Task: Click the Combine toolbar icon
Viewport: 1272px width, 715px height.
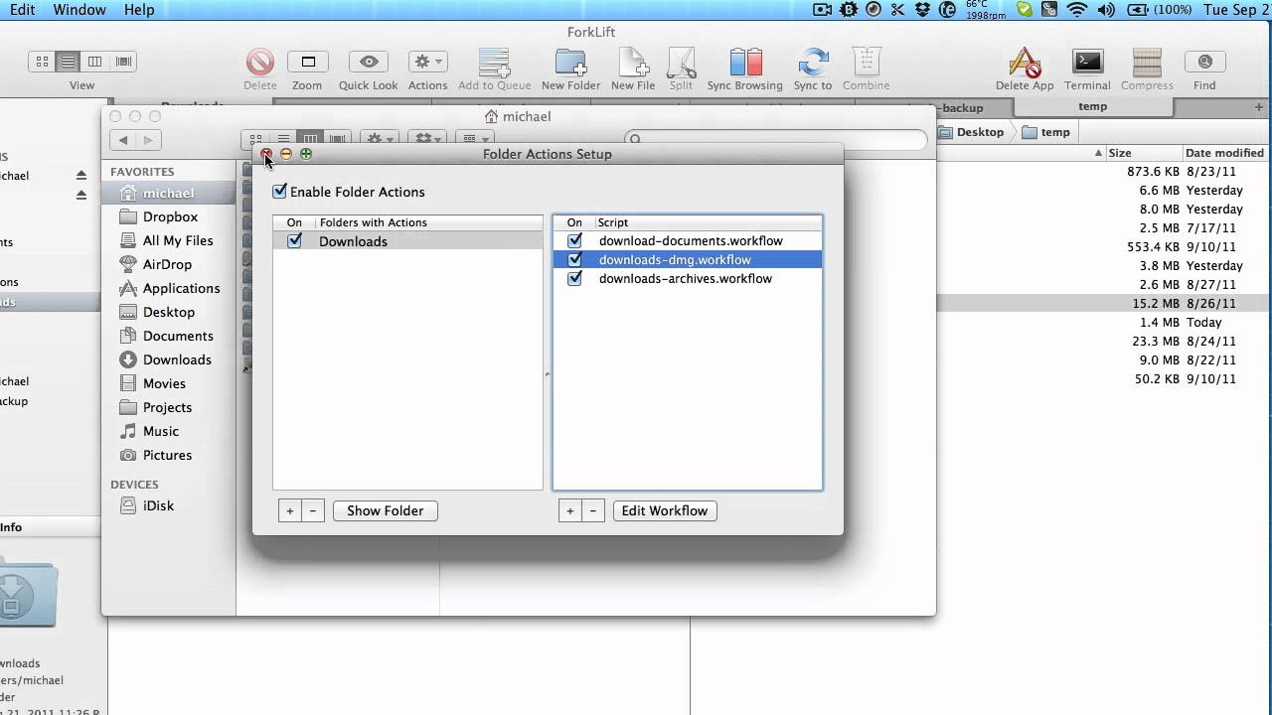Action: point(867,63)
